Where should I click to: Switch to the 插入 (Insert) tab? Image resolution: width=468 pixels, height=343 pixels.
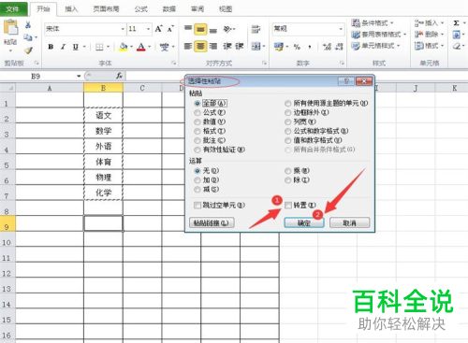71,9
